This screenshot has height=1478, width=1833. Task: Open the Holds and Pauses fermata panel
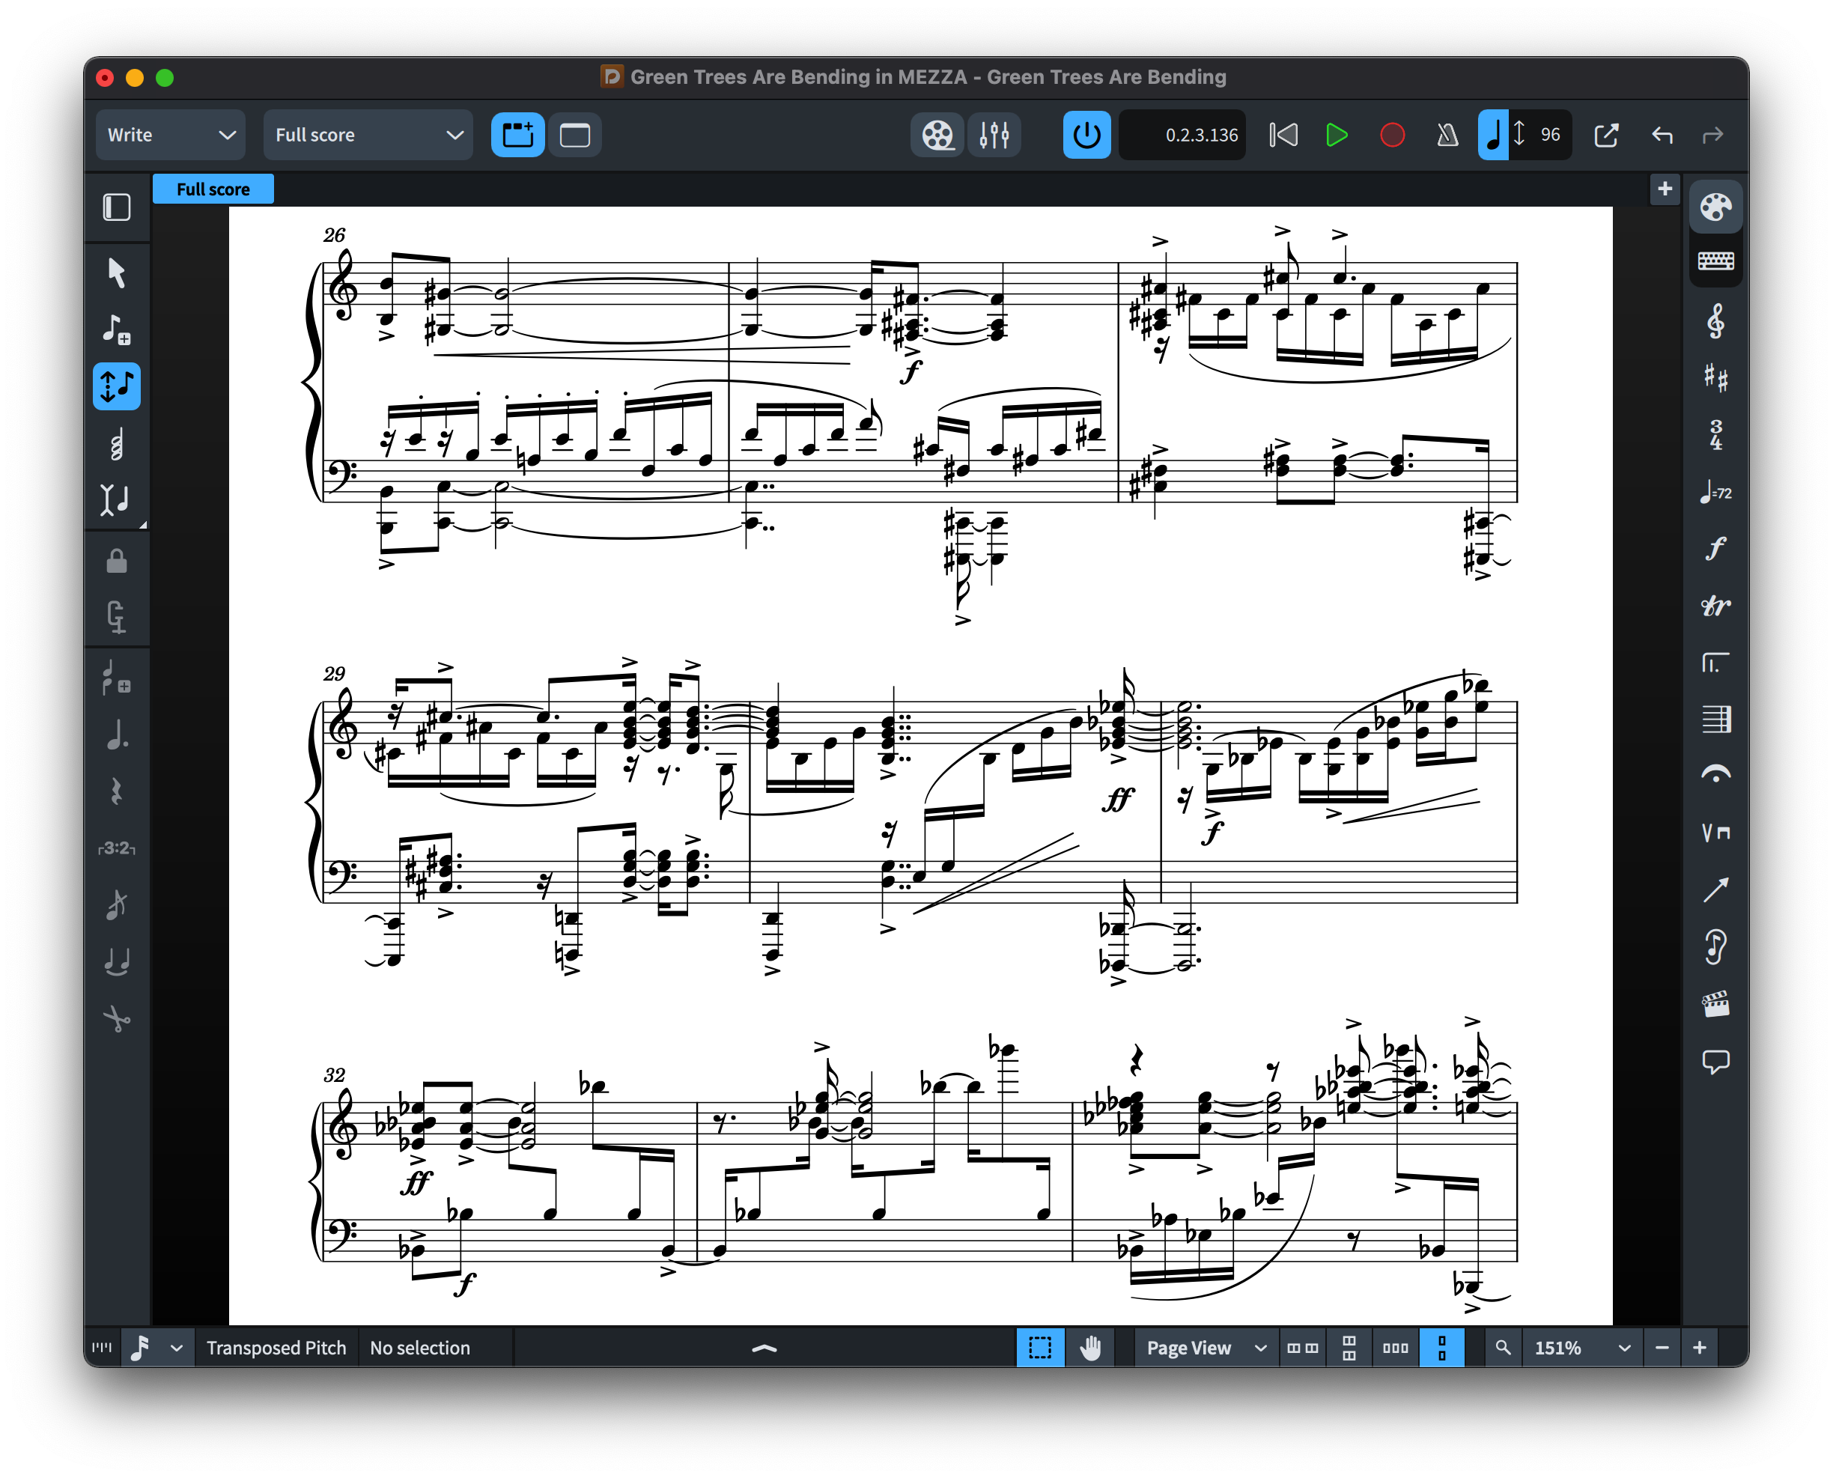pos(1715,776)
